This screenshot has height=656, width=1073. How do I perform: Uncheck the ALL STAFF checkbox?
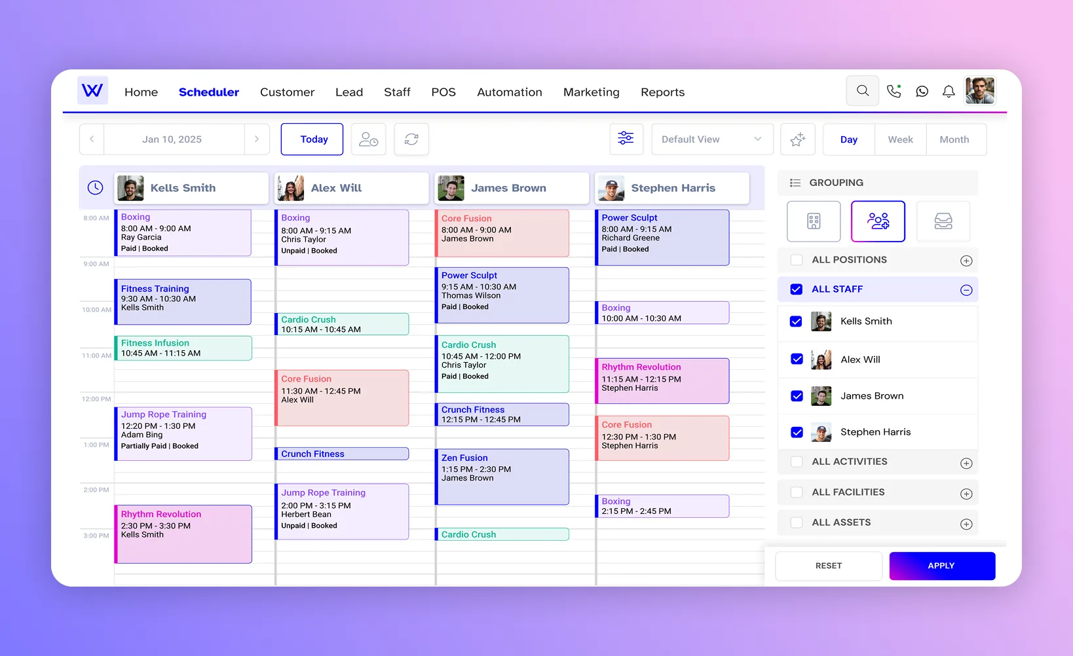point(796,289)
